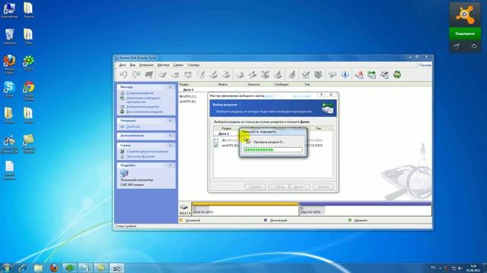487x273 pixels.
Task: Click the Раздел column header in main list
Action: tap(184, 84)
